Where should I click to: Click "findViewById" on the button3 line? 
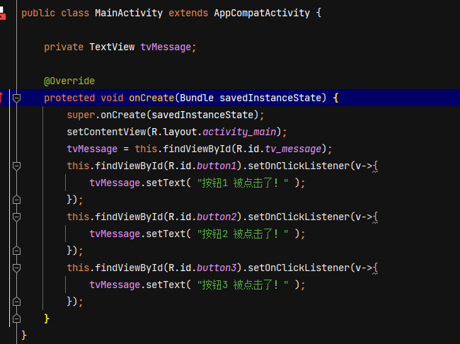(129, 268)
